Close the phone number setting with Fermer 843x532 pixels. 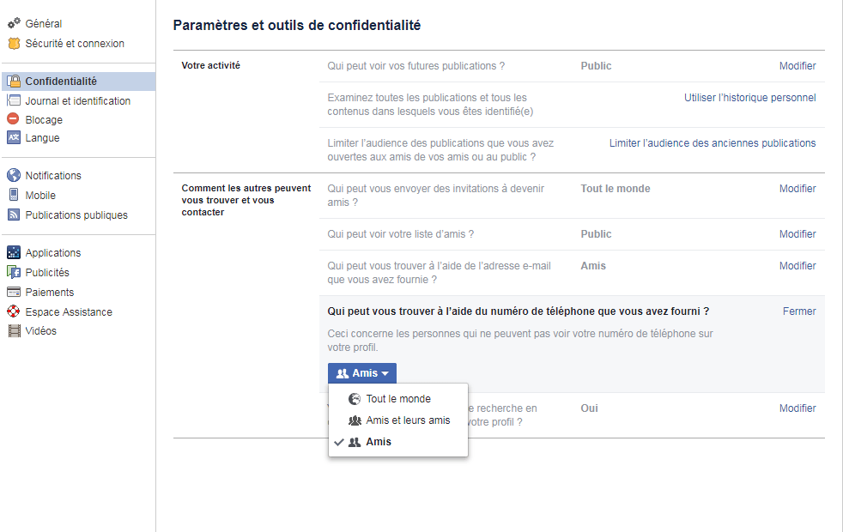[x=798, y=311]
